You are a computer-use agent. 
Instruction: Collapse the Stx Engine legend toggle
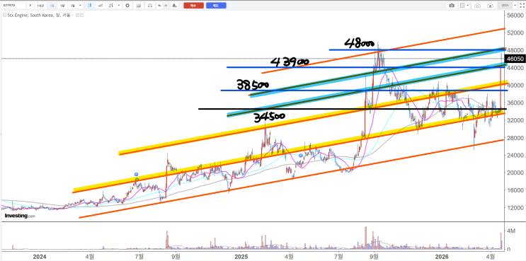coord(4,15)
